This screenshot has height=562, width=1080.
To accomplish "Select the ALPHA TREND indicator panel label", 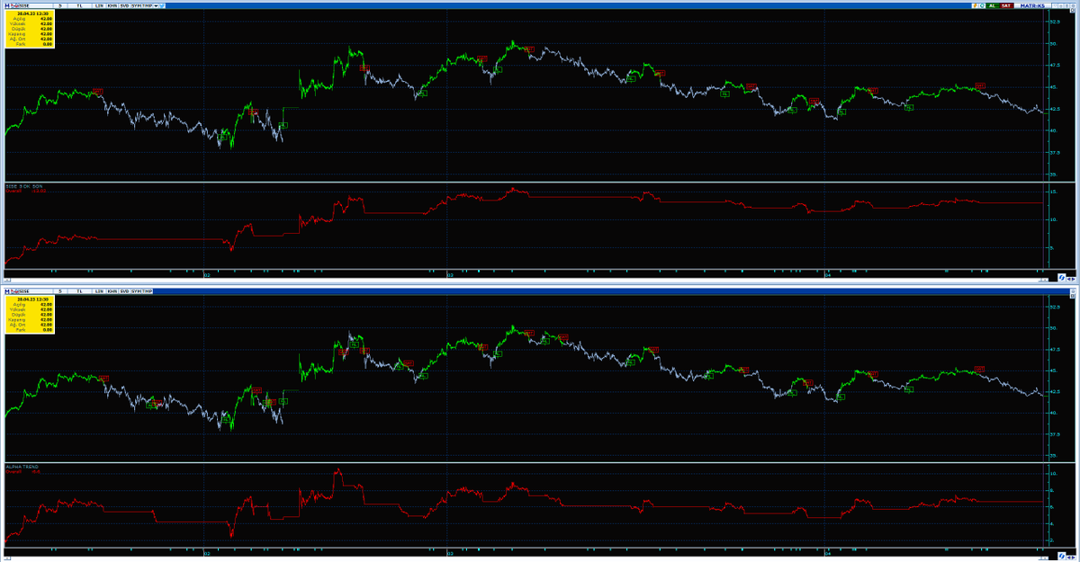I will click(x=22, y=467).
